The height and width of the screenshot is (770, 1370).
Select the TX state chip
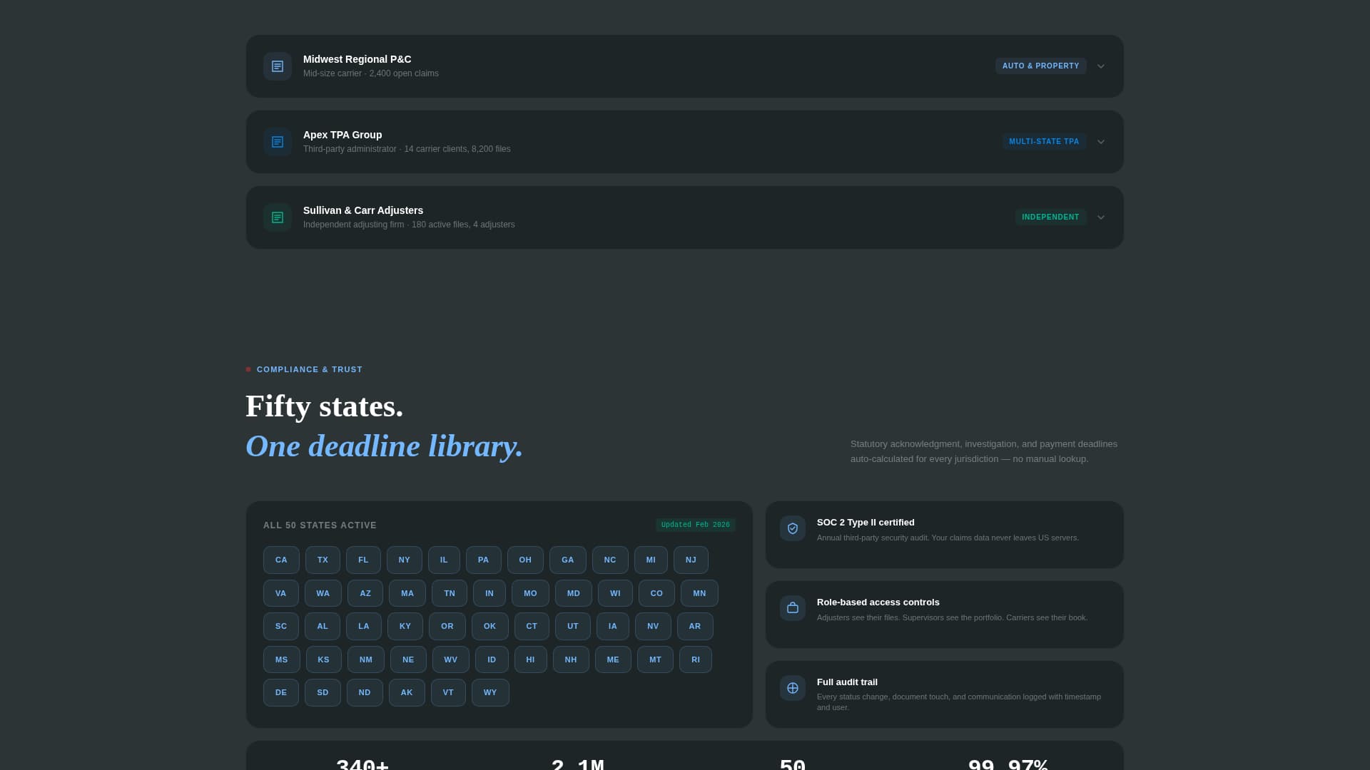tap(323, 560)
